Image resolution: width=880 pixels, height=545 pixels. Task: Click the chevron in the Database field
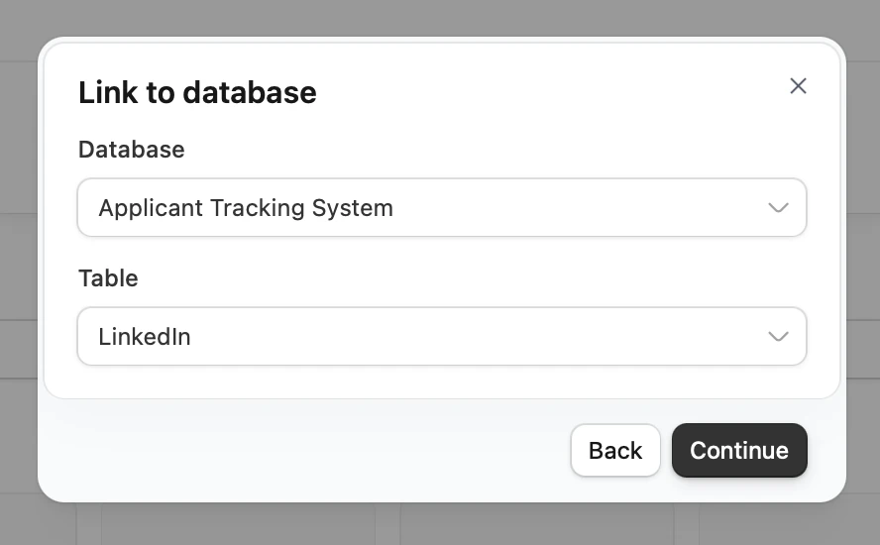pyautogui.click(x=778, y=208)
